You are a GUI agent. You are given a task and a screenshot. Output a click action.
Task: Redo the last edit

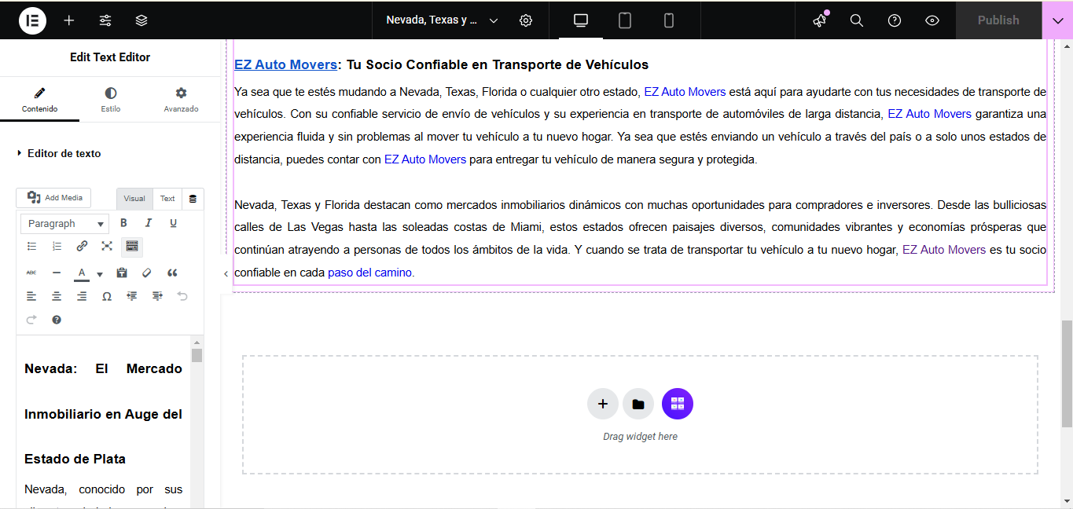coord(32,320)
